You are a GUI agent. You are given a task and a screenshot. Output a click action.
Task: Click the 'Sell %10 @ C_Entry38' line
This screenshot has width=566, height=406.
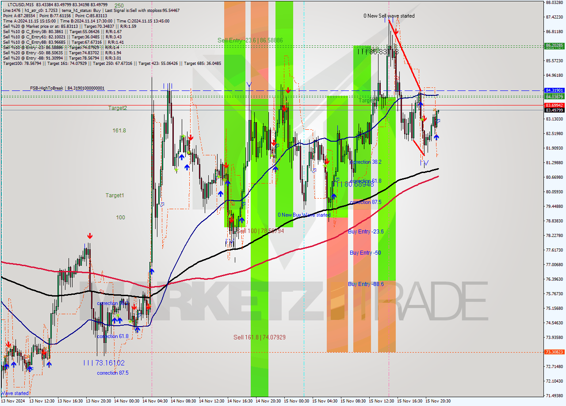point(62,31)
